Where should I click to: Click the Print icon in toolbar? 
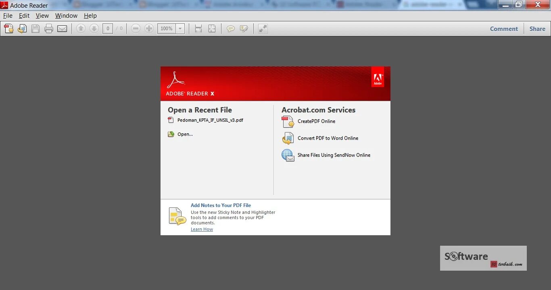coord(49,29)
